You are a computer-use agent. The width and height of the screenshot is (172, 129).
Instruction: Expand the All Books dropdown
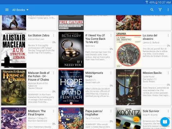click(20, 10)
